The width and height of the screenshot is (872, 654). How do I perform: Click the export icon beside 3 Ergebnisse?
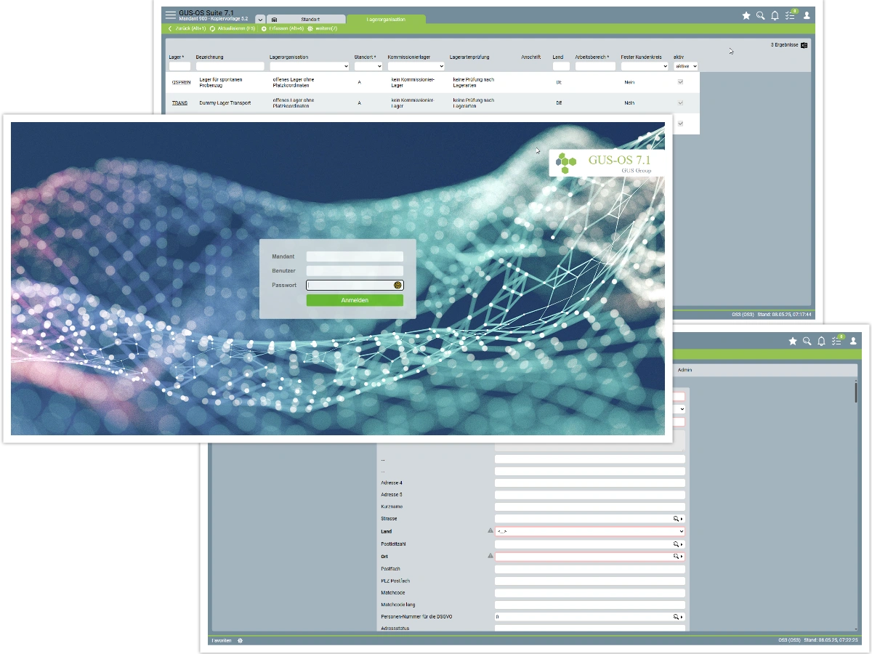(804, 45)
